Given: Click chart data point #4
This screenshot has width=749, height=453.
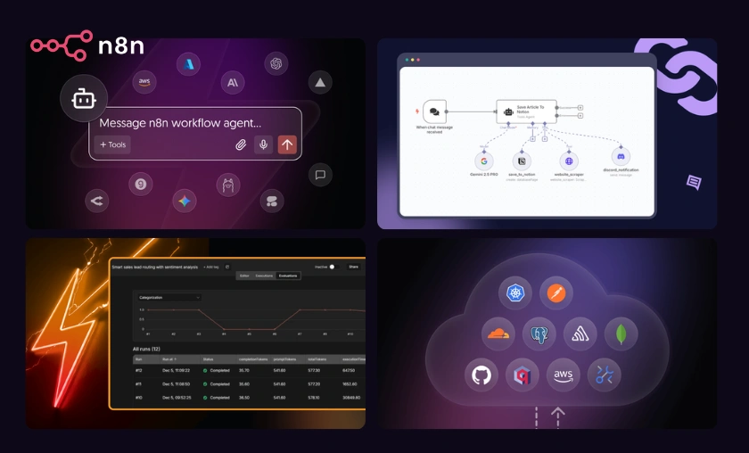Looking at the screenshot, I should 224,329.
